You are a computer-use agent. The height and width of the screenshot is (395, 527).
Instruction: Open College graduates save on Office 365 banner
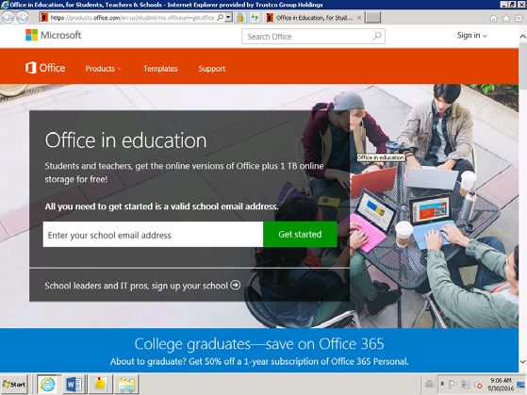tap(259, 344)
